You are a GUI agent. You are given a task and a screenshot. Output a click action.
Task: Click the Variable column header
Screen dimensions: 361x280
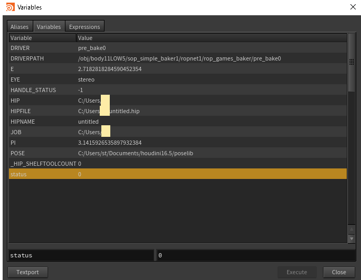(42, 38)
